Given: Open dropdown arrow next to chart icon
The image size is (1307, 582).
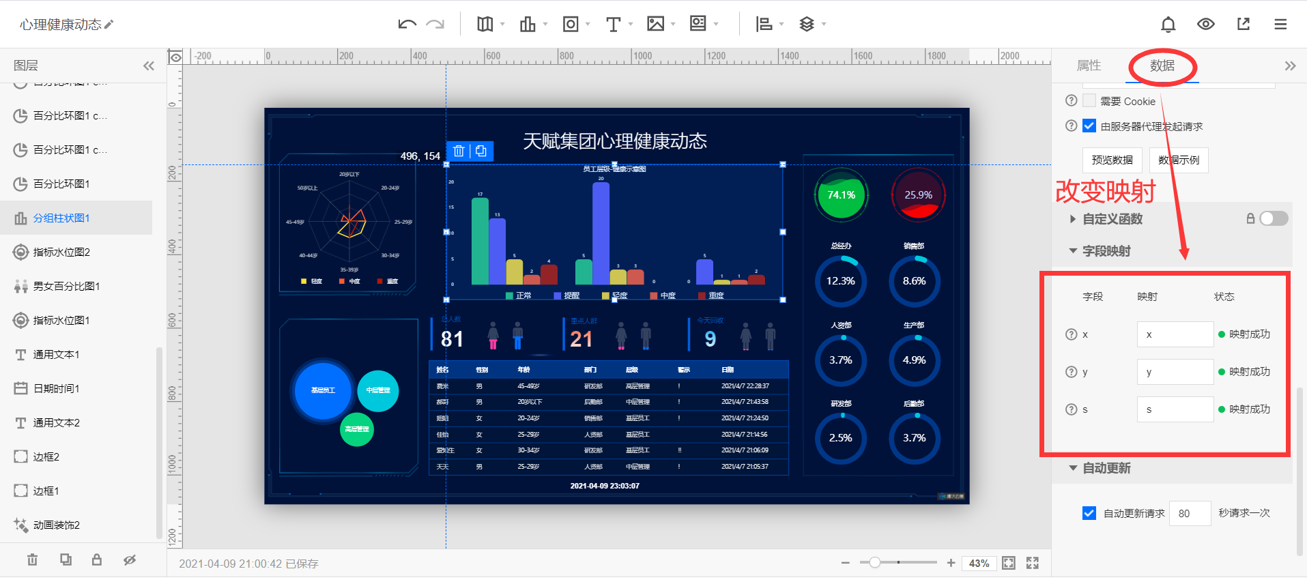Looking at the screenshot, I should [545, 24].
